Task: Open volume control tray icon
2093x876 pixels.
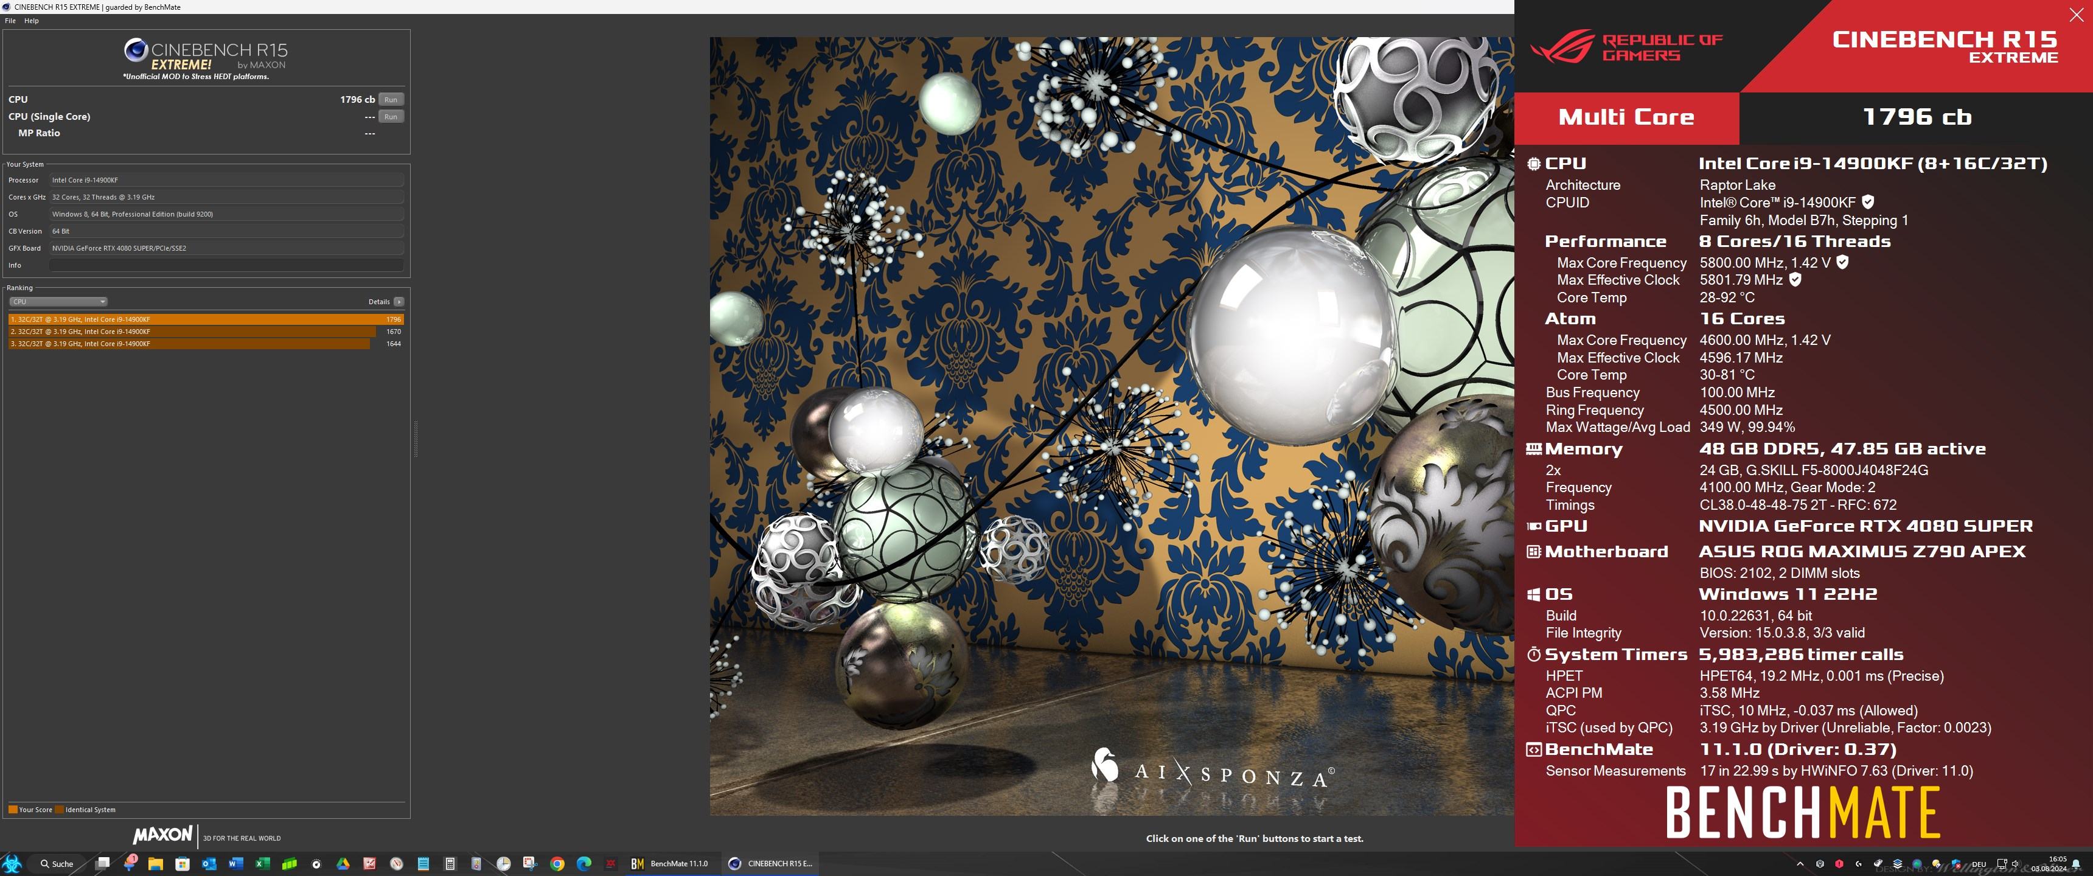Action: point(2016,864)
